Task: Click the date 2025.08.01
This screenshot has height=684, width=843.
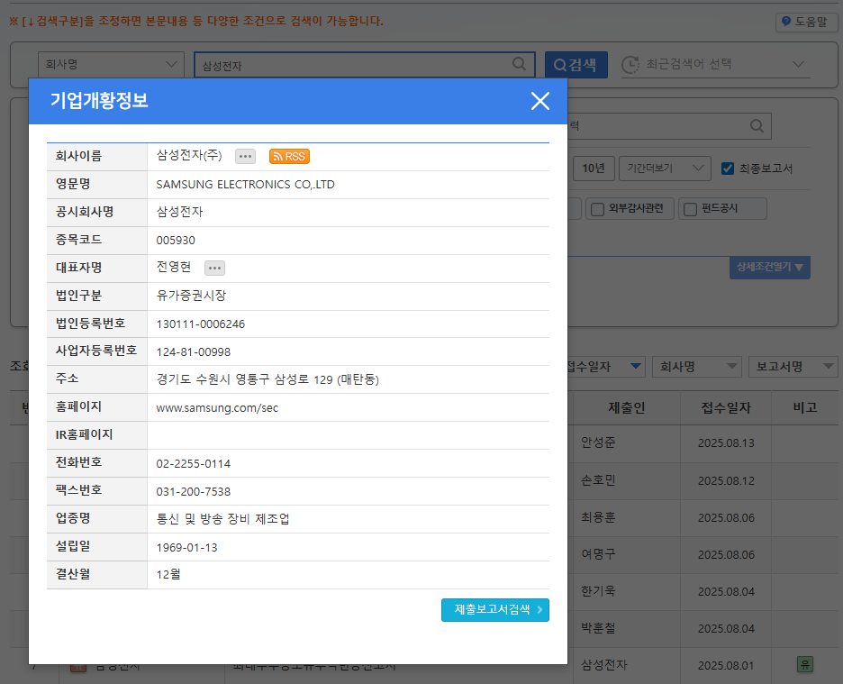Action: (726, 666)
